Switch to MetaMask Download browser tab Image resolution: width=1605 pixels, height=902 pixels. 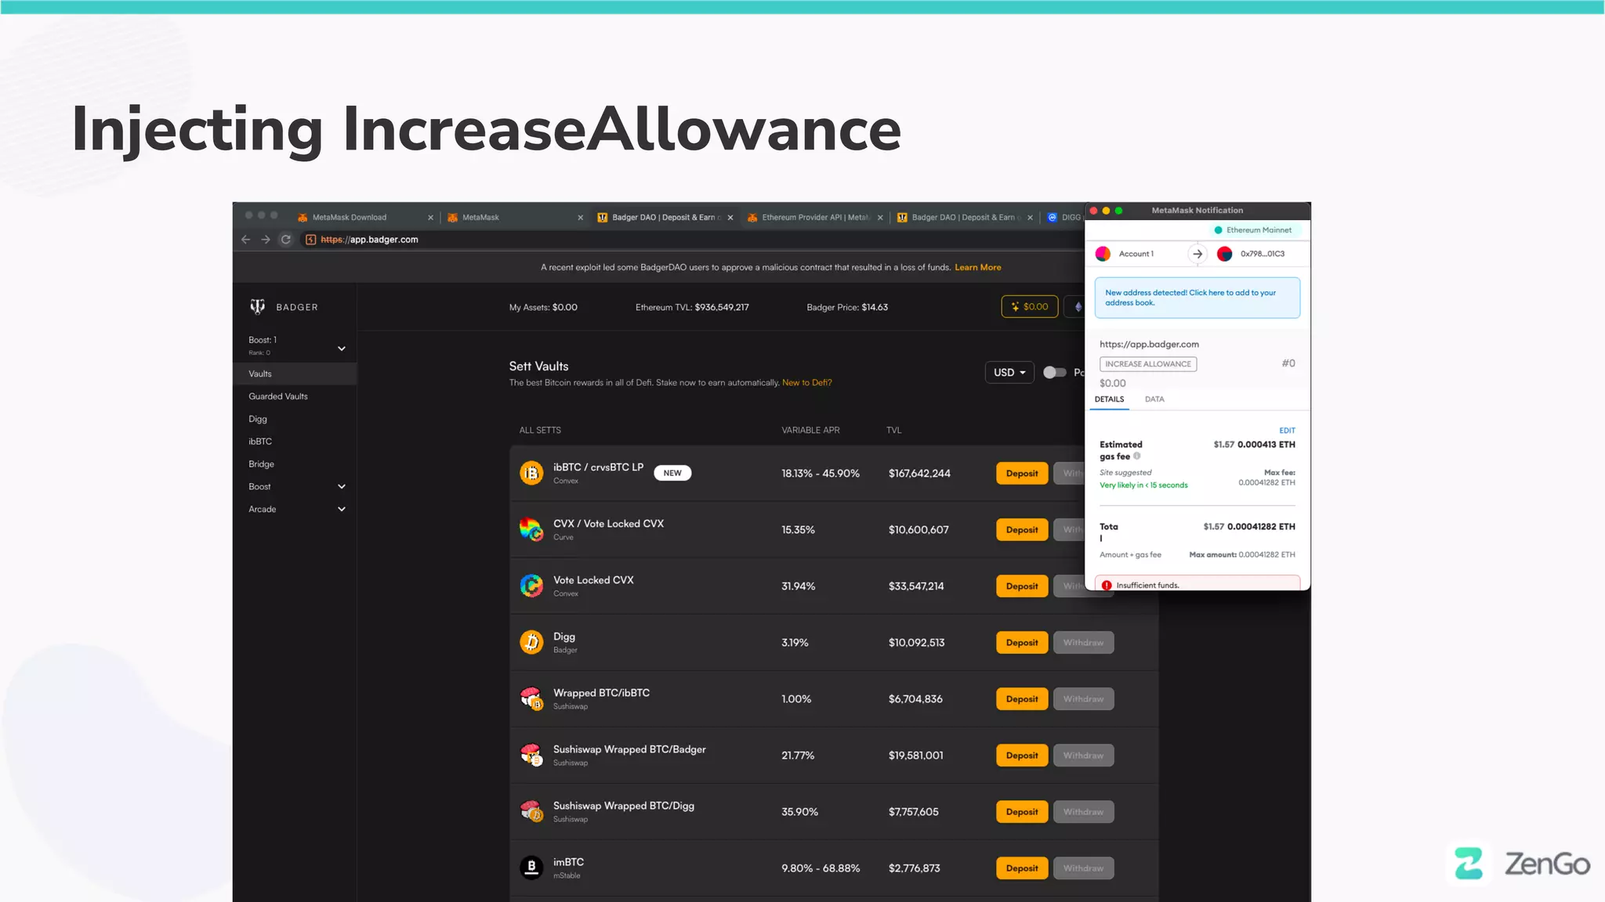350,218
